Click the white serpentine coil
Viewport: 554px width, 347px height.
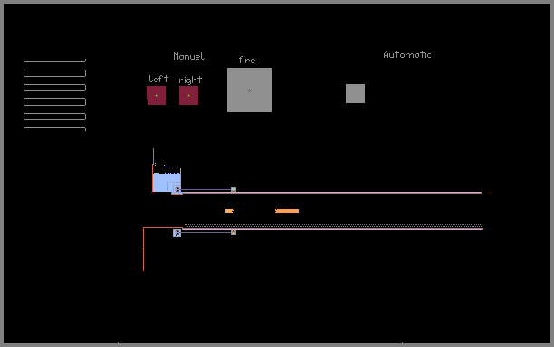pyautogui.click(x=54, y=95)
